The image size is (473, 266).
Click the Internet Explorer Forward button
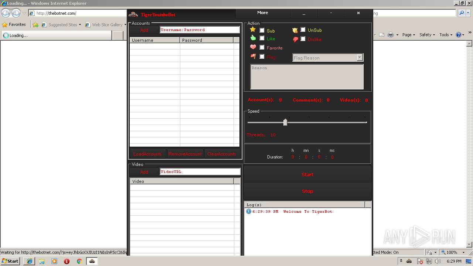(x=16, y=13)
